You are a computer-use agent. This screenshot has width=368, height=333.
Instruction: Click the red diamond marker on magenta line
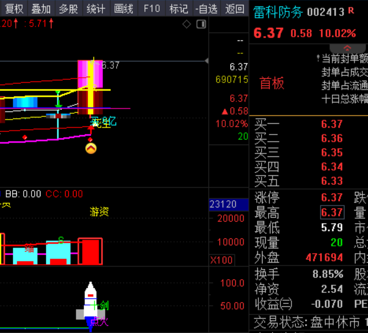coord(25,137)
